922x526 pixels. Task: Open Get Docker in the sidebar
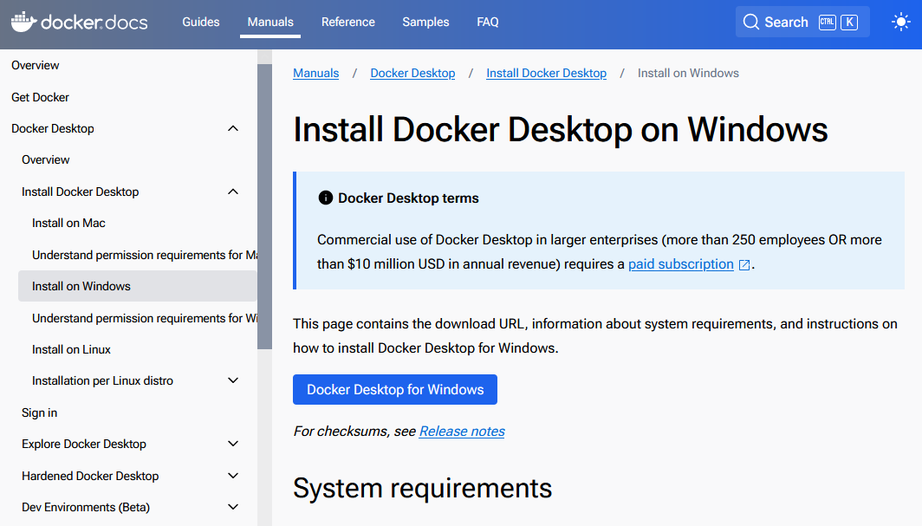[x=40, y=98]
